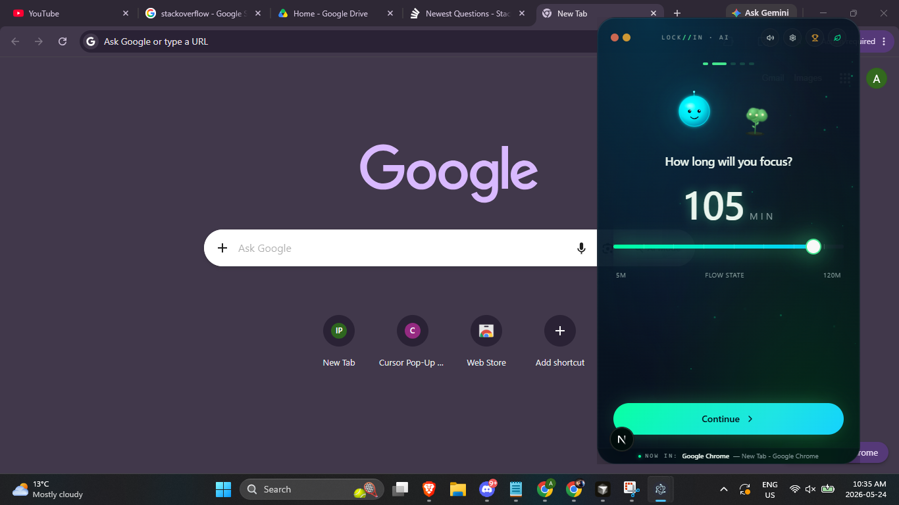The image size is (899, 505).
Task: Click the green leaf icon in Lock//In
Action: (837, 37)
